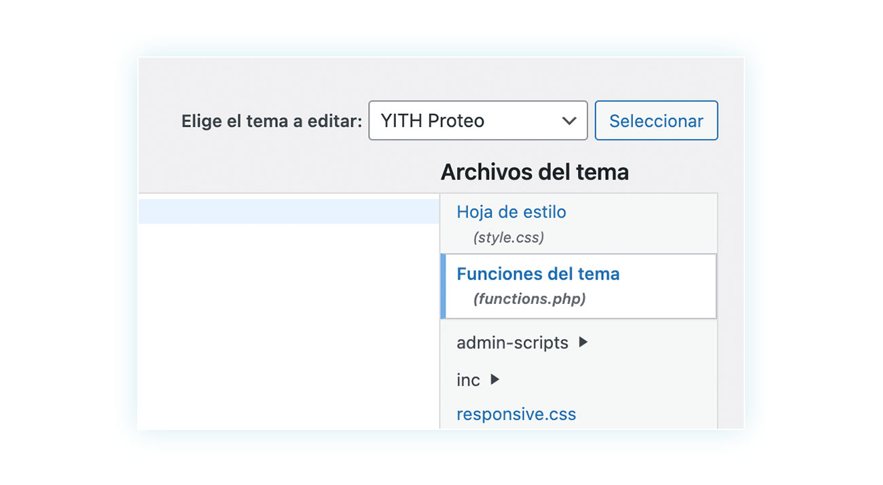Open the responsive.css file
The height and width of the screenshot is (485, 883).
516,414
